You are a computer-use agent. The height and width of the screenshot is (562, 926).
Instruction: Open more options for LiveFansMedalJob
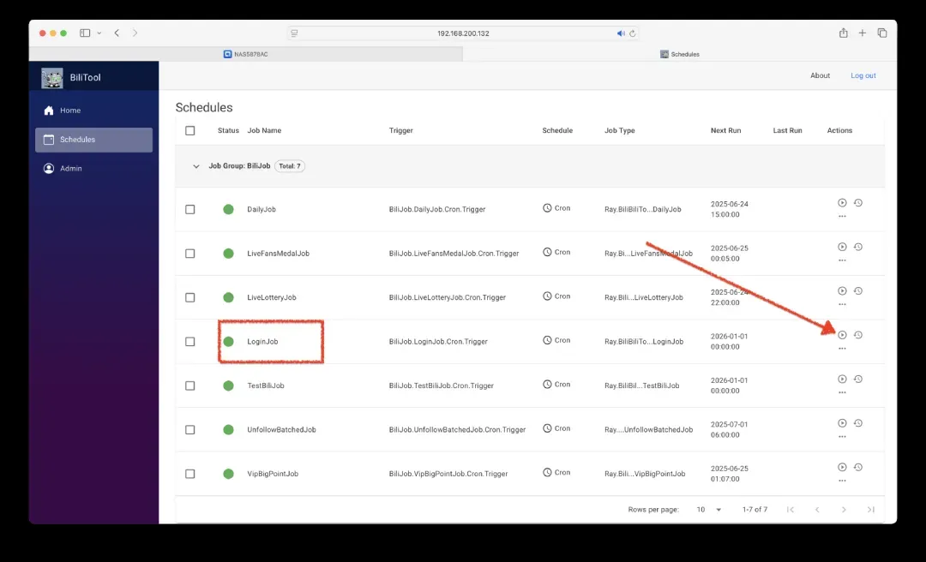pos(842,260)
